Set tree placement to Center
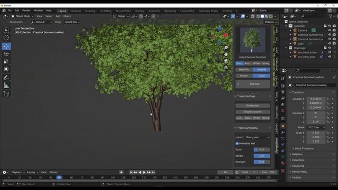 tap(244, 75)
